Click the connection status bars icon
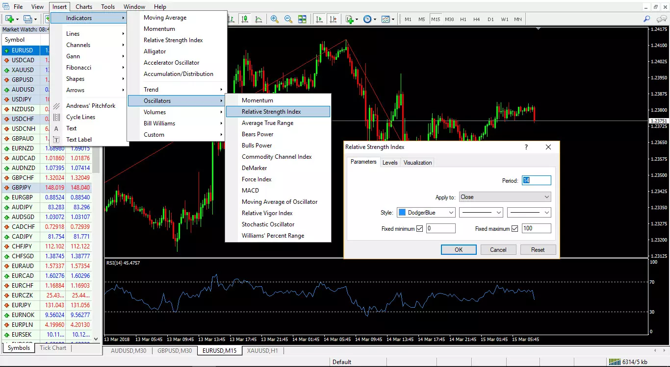 (614, 362)
